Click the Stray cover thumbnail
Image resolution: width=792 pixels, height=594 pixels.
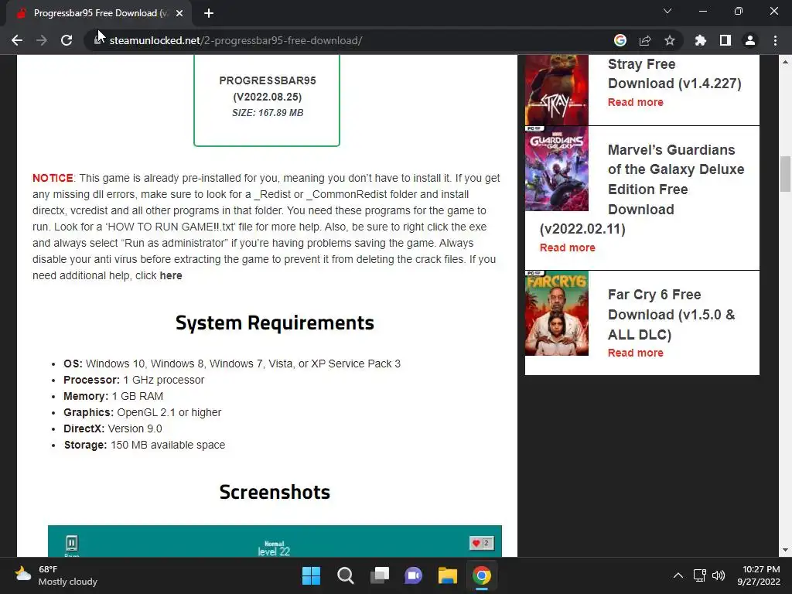(557, 90)
